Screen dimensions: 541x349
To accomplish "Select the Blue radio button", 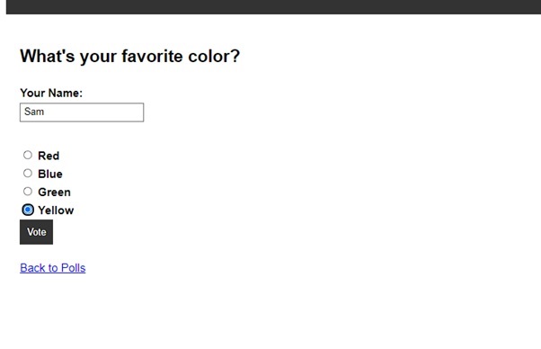I will (x=28, y=174).
